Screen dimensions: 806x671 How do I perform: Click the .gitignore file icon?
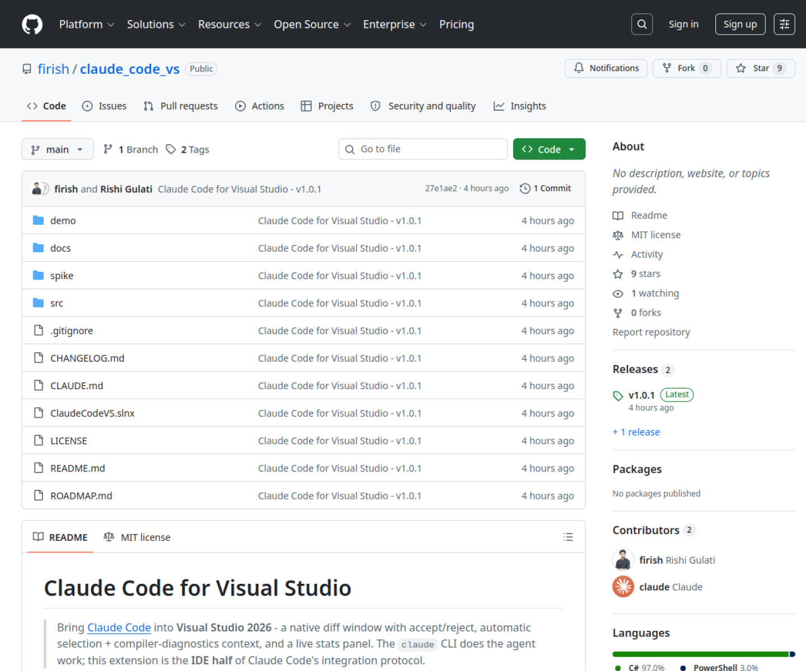[x=39, y=330]
